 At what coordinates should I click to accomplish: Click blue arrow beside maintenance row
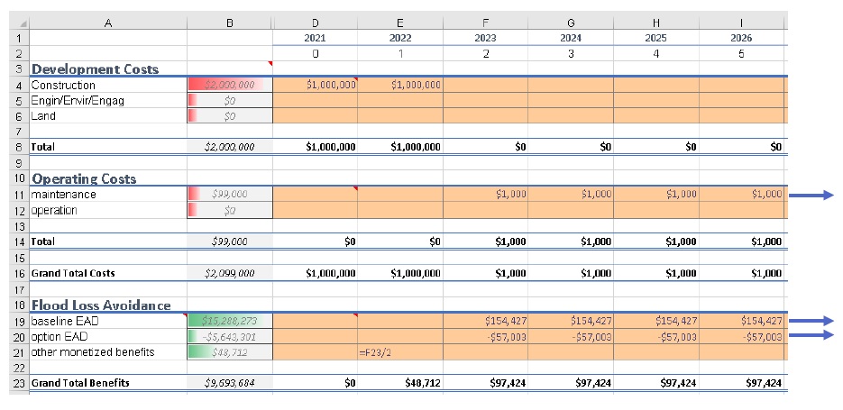[811, 196]
